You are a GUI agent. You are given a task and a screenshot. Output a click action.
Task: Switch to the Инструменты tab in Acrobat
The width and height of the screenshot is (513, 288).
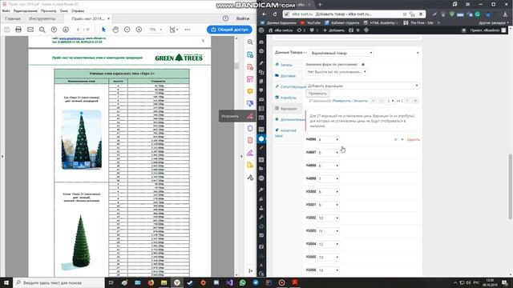point(42,18)
